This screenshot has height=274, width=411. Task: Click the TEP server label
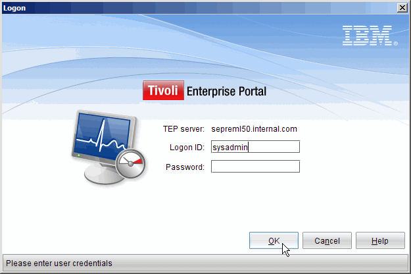coord(183,129)
